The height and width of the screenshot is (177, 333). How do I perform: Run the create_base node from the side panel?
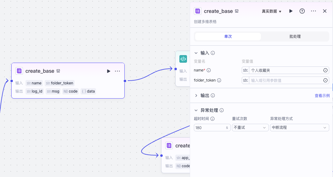tap(291, 11)
